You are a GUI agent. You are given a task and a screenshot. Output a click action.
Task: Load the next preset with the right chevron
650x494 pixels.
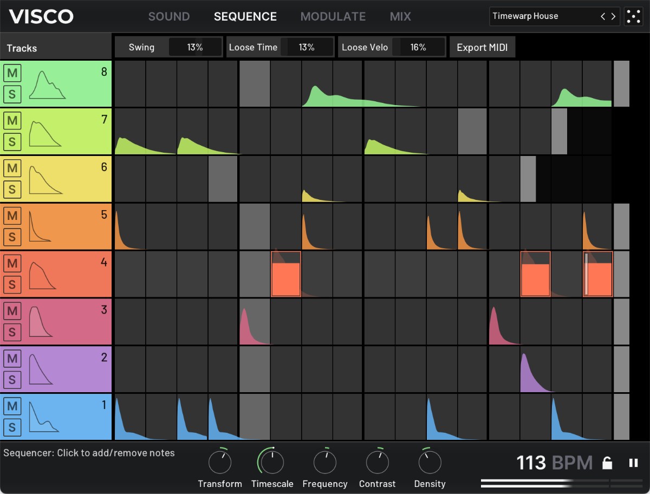[613, 16]
